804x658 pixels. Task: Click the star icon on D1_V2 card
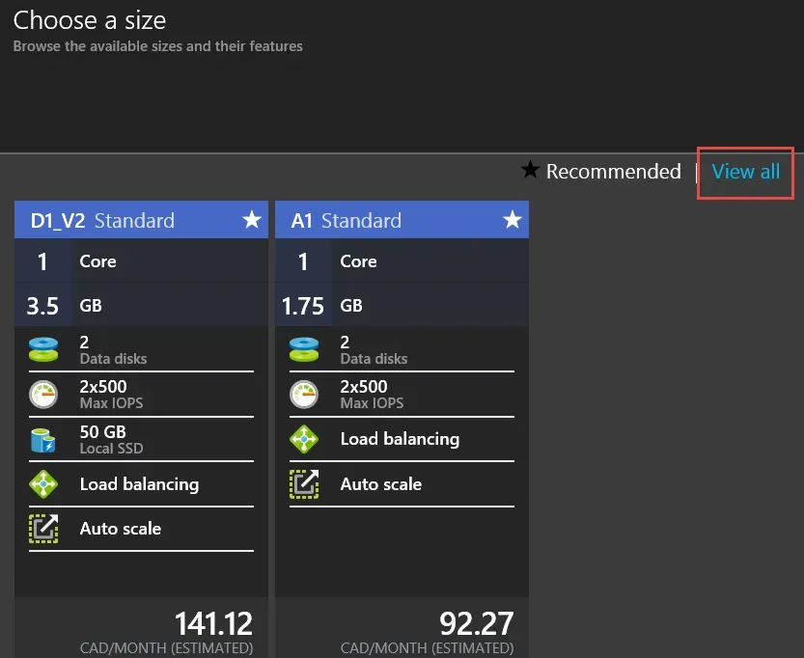pyautogui.click(x=252, y=220)
